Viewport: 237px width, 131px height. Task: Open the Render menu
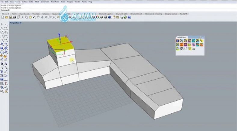point(77,2)
